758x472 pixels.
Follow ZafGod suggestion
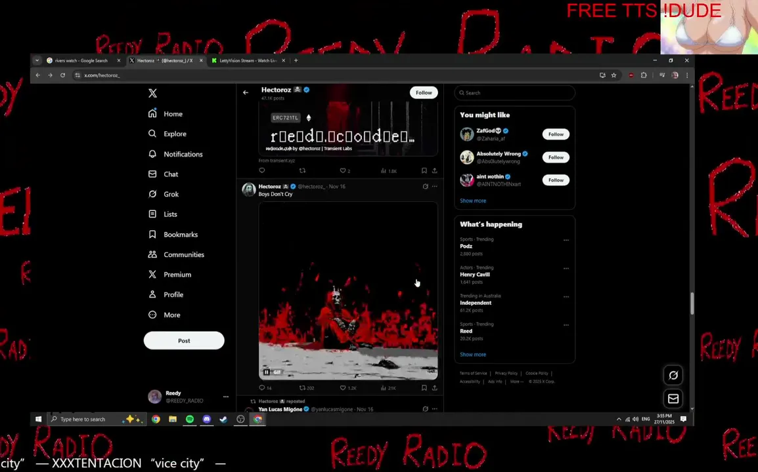click(556, 134)
